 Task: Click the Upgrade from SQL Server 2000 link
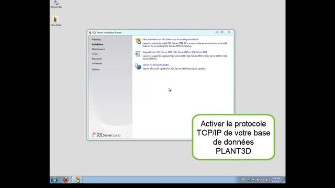tap(175, 52)
